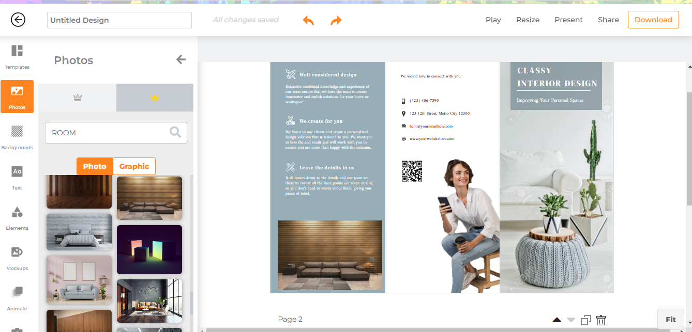
Task: Toggle the Photo filter for search results
Action: (x=95, y=166)
